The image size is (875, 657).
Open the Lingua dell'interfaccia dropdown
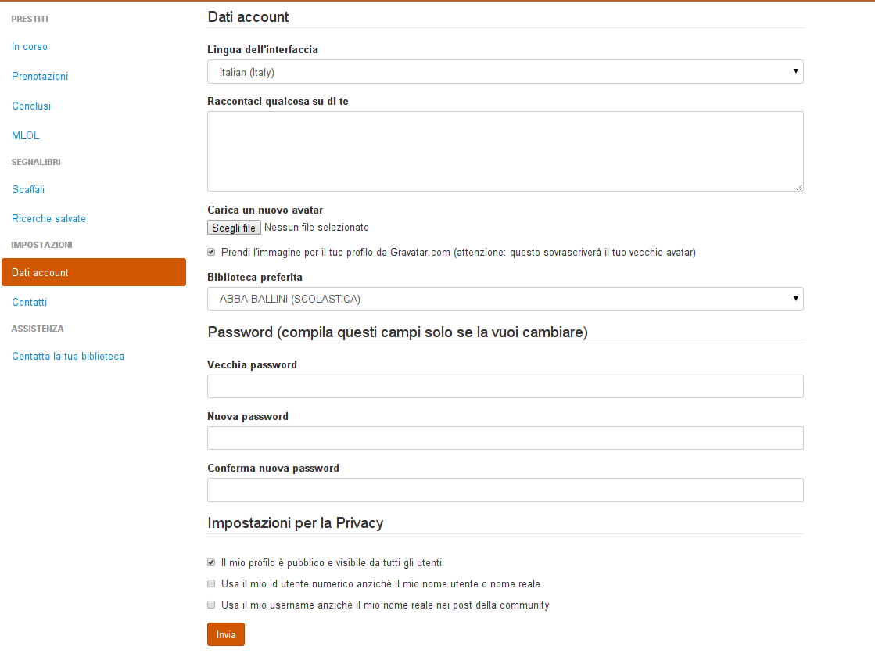pyautogui.click(x=505, y=72)
